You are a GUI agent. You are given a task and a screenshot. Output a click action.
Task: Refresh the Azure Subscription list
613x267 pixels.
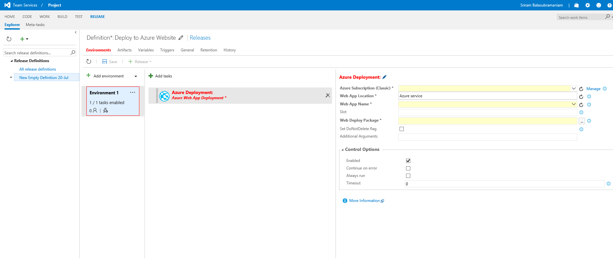pos(581,89)
